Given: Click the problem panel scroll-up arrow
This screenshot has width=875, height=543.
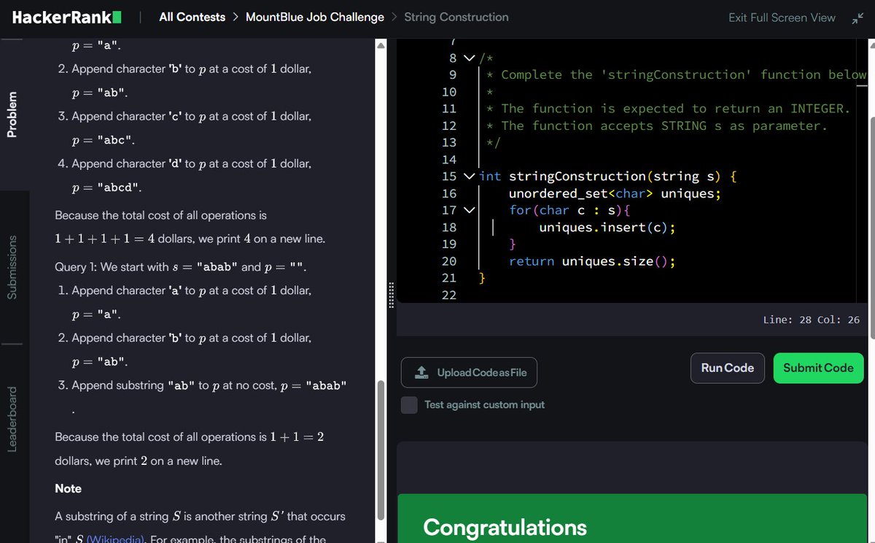Looking at the screenshot, I should coord(380,45).
